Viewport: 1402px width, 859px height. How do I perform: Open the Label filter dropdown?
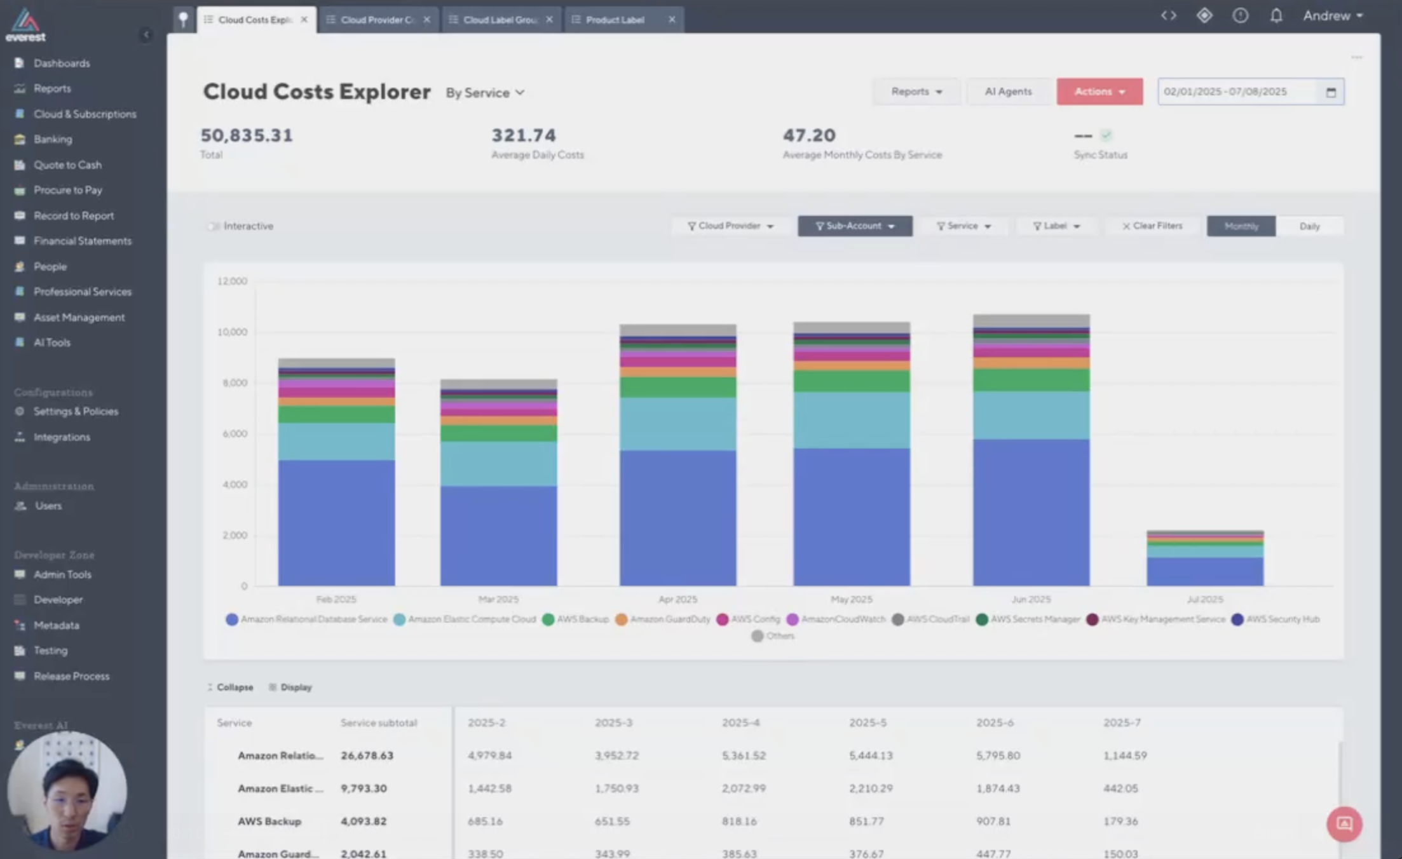coord(1056,226)
